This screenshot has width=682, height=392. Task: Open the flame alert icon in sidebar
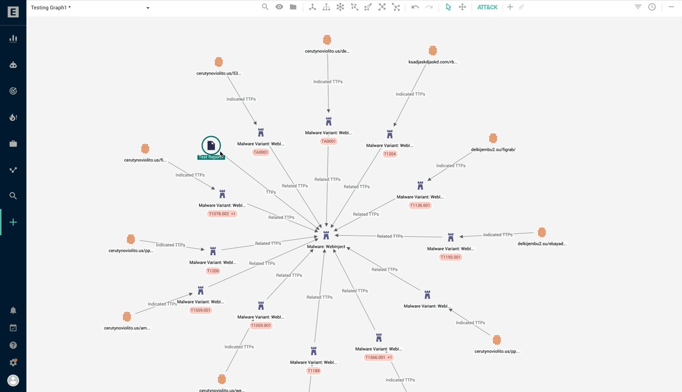coord(13,117)
